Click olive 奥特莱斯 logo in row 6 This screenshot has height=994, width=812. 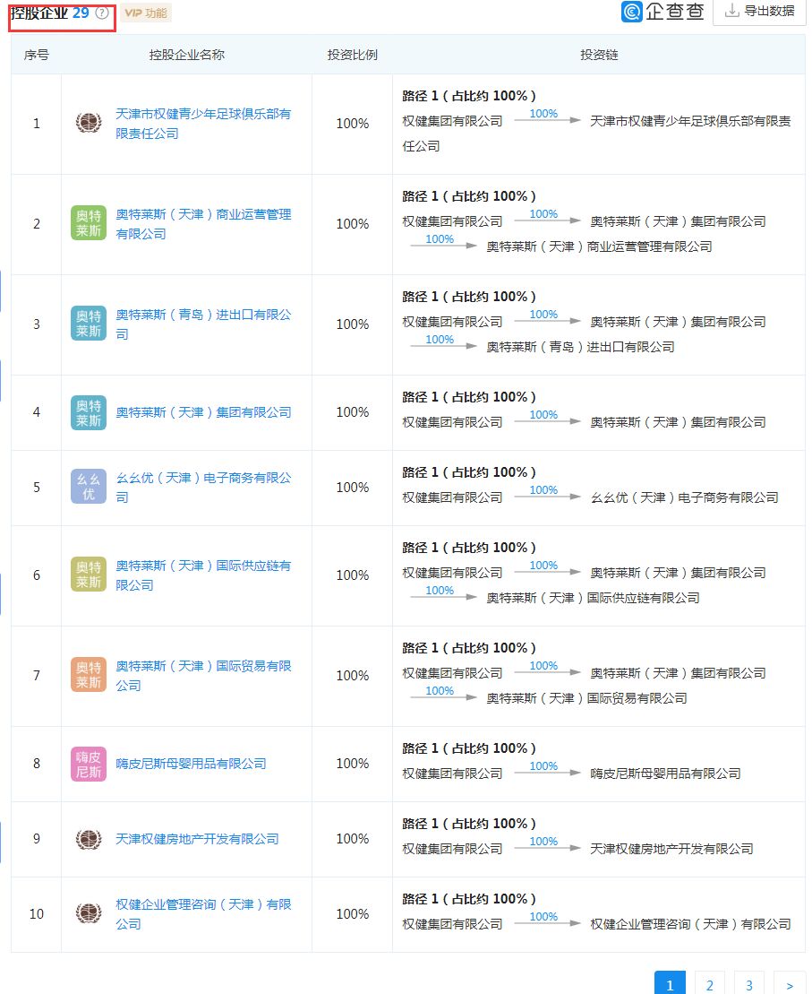(89, 575)
